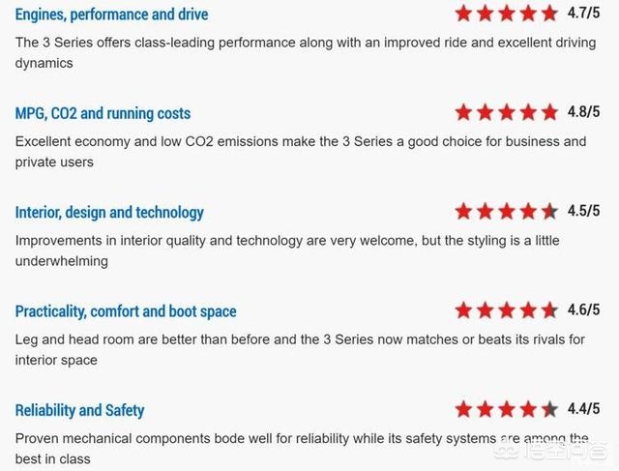This screenshot has width=619, height=471.
Task: Select the 4.7/5 score text
Action: click(x=583, y=13)
